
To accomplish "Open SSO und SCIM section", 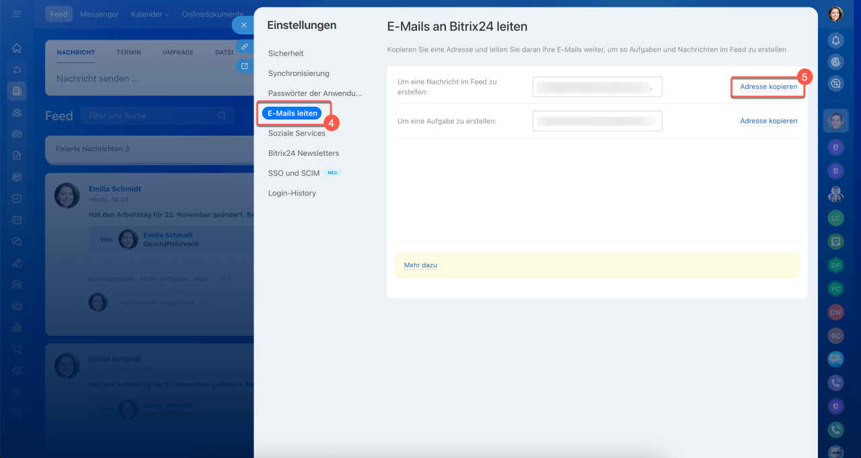I will pos(293,173).
